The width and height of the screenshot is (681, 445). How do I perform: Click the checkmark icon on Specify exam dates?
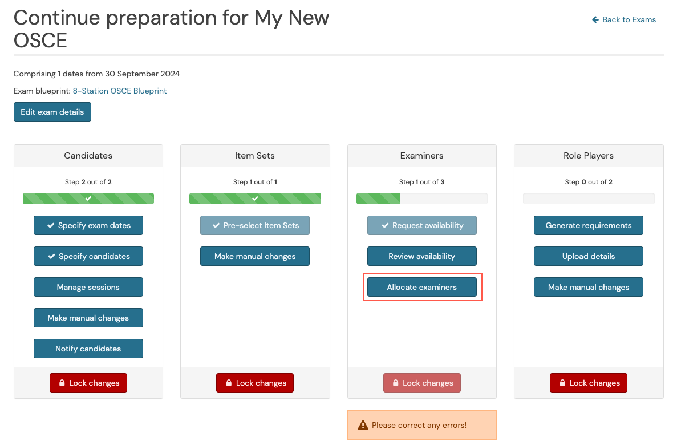click(x=51, y=225)
